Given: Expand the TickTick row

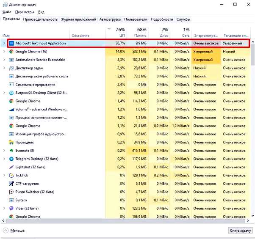Looking at the screenshot, I should point(4,176).
